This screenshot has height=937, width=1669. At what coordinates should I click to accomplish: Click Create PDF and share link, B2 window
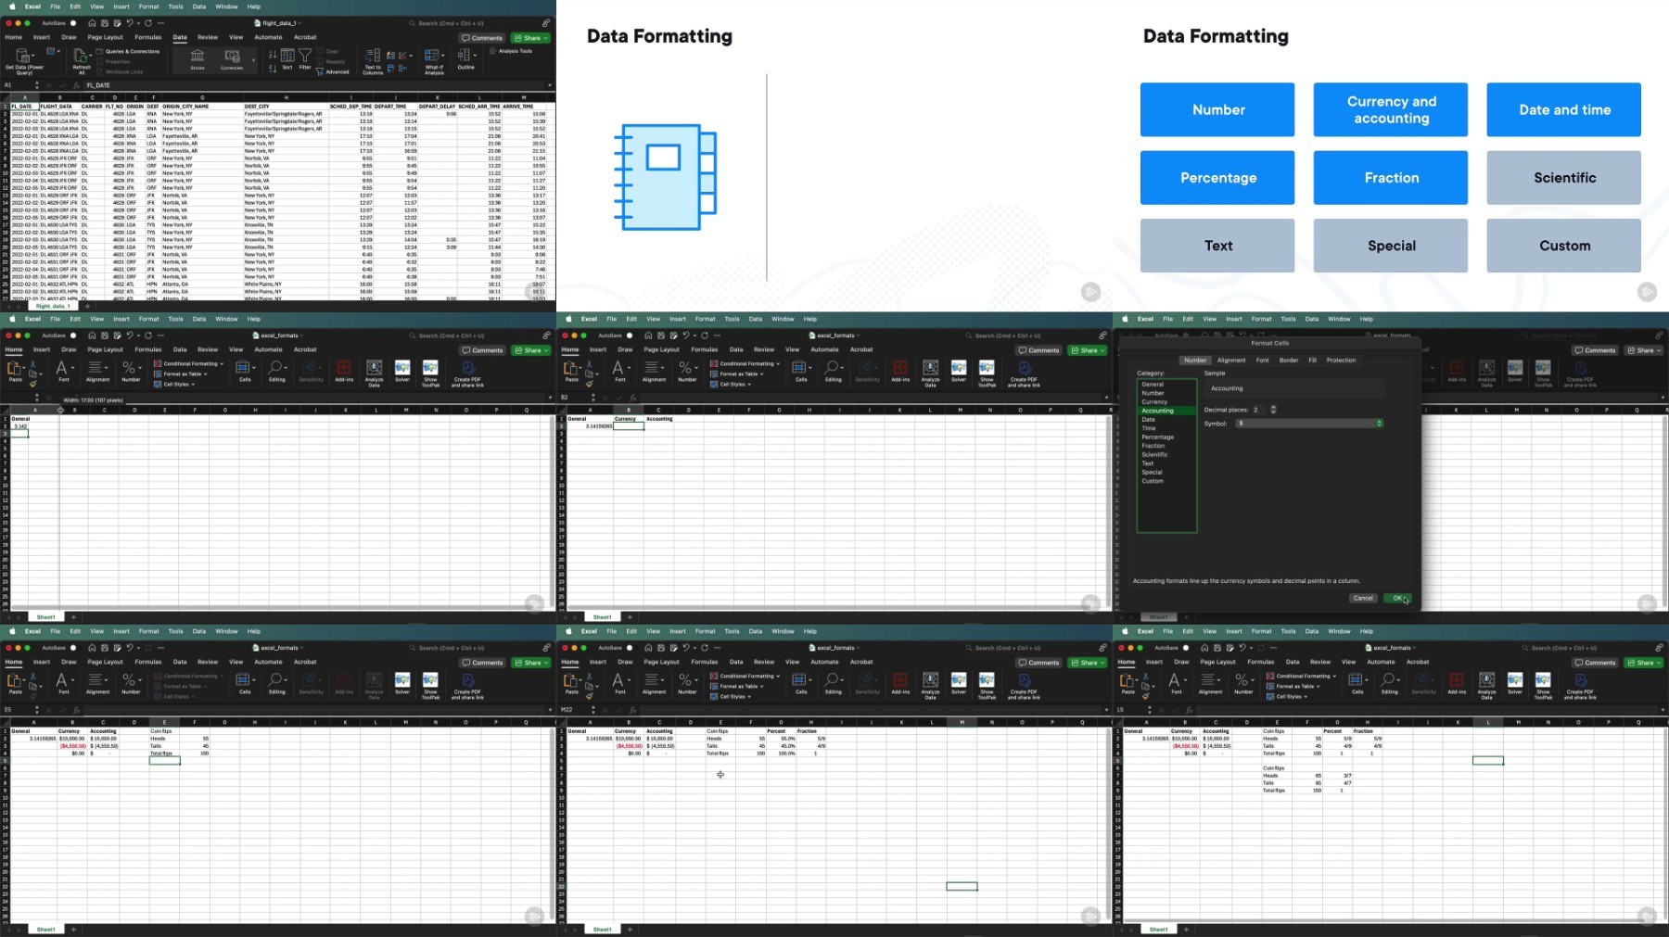pos(1024,373)
